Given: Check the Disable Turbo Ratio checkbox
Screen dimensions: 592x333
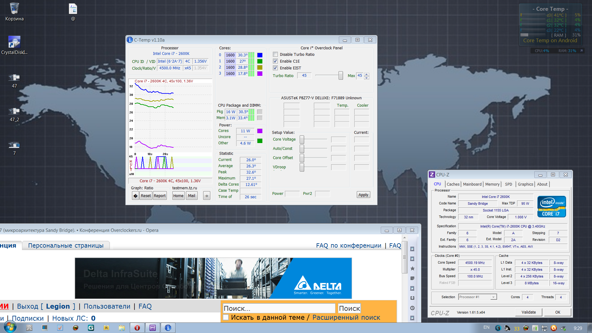Looking at the screenshot, I should (x=275, y=54).
